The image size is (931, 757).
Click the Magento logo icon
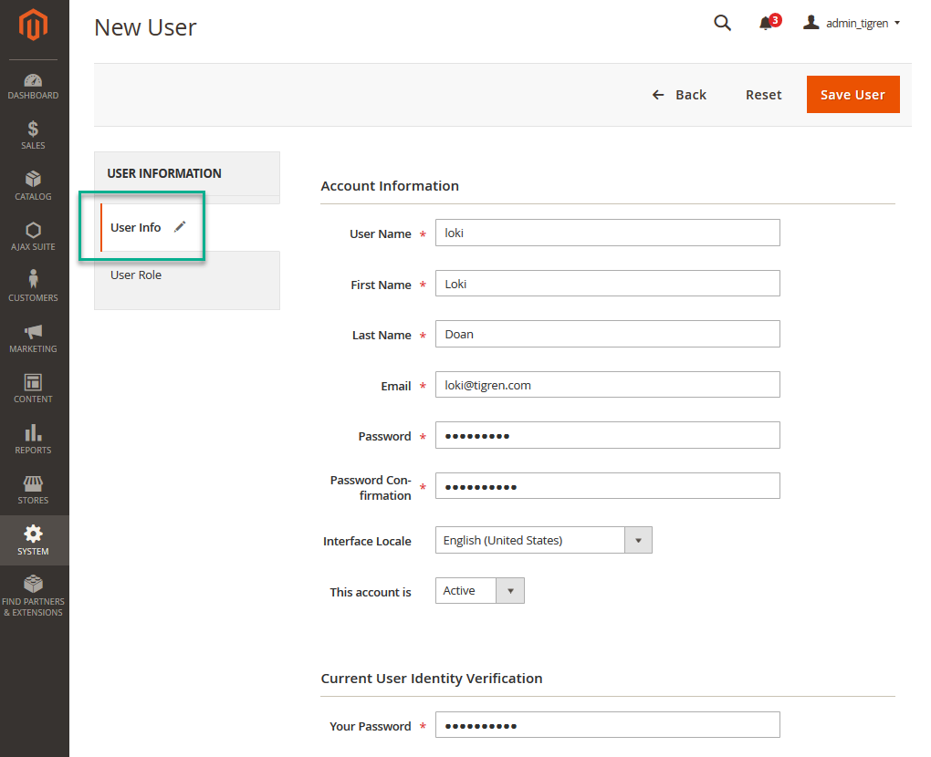34,26
